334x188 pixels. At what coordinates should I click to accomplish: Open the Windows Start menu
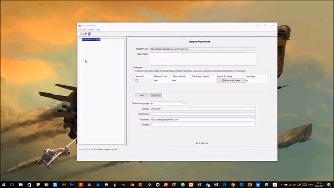pos(4,185)
